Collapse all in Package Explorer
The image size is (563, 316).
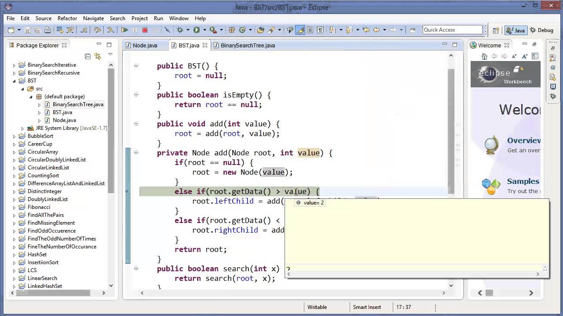(88, 56)
